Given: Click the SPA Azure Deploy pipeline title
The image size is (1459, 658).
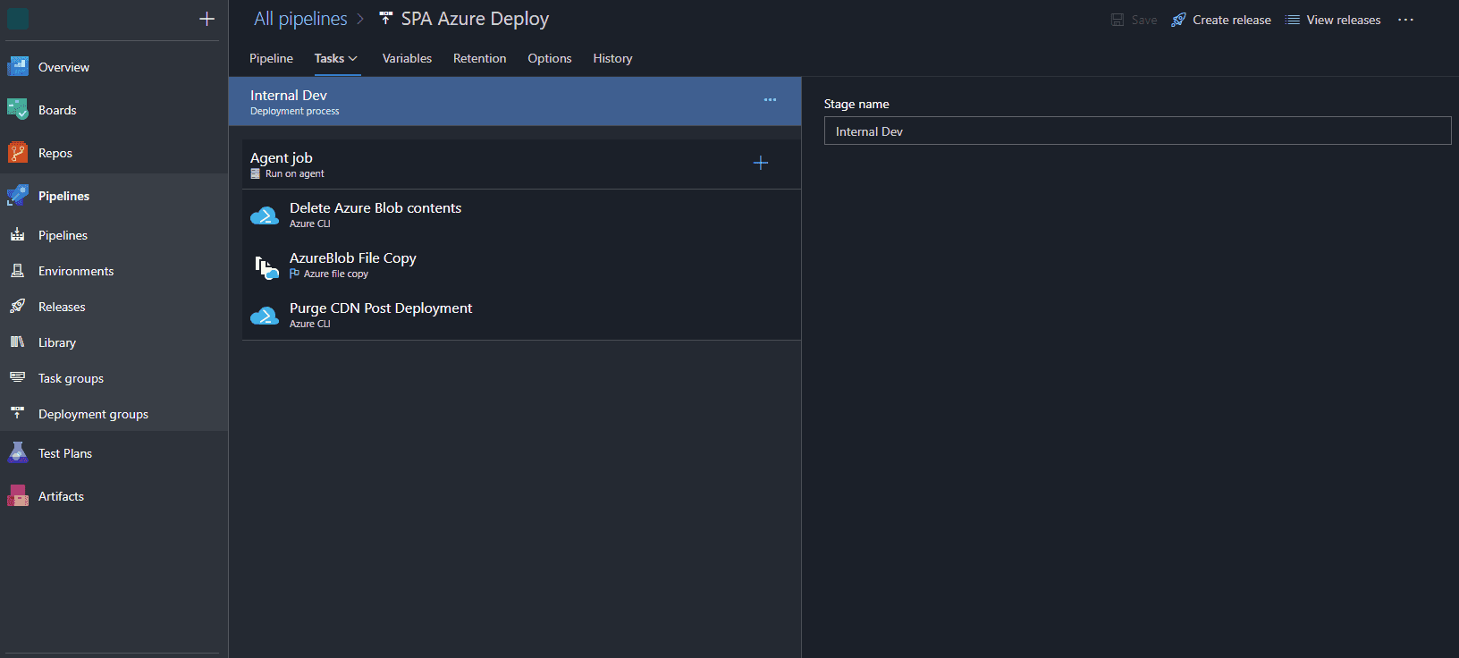Looking at the screenshot, I should click(x=475, y=19).
